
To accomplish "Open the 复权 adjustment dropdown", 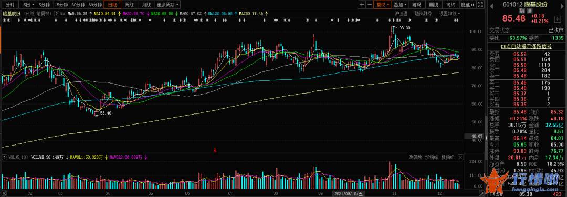I will pos(382,5).
